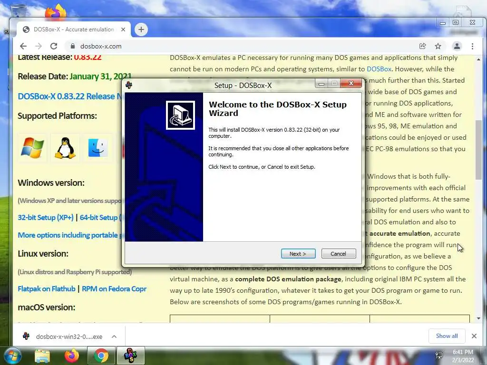Open the Chrome profile avatar

coord(457,46)
